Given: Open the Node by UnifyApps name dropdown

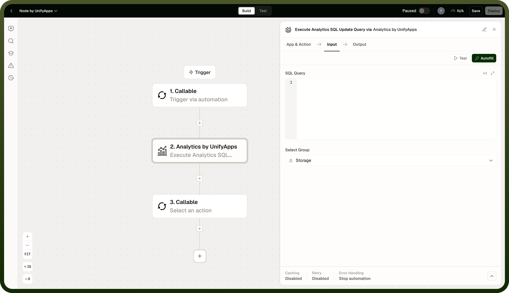Looking at the screenshot, I should (x=38, y=11).
